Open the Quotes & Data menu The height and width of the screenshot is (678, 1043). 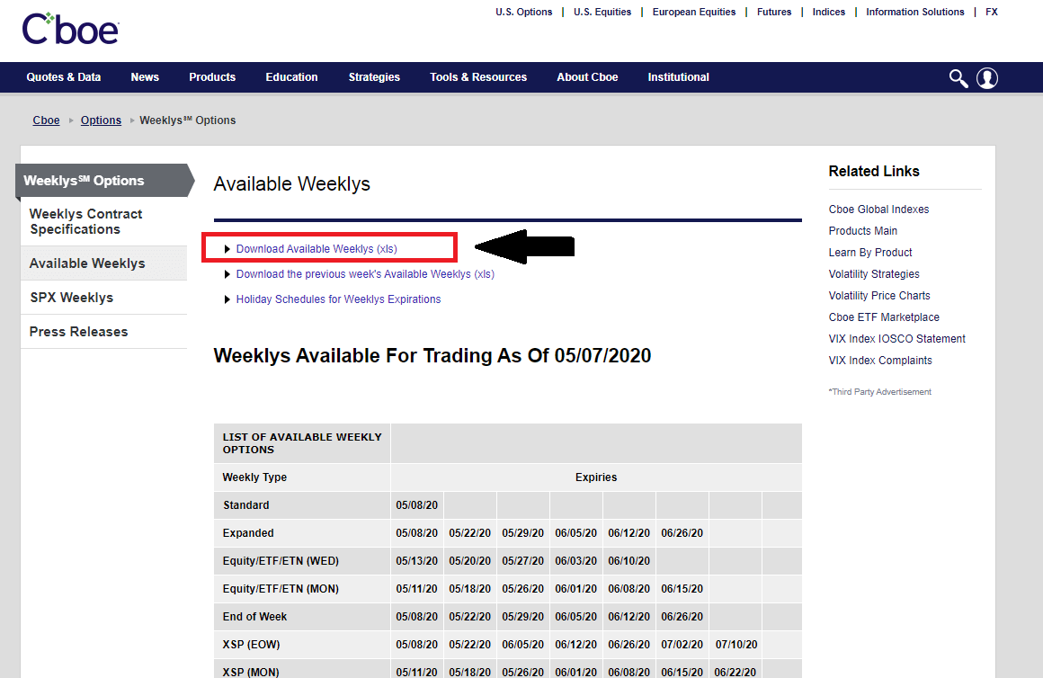tap(64, 77)
